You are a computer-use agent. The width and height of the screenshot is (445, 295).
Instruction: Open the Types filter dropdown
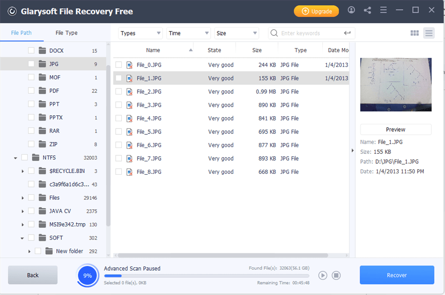click(x=140, y=33)
